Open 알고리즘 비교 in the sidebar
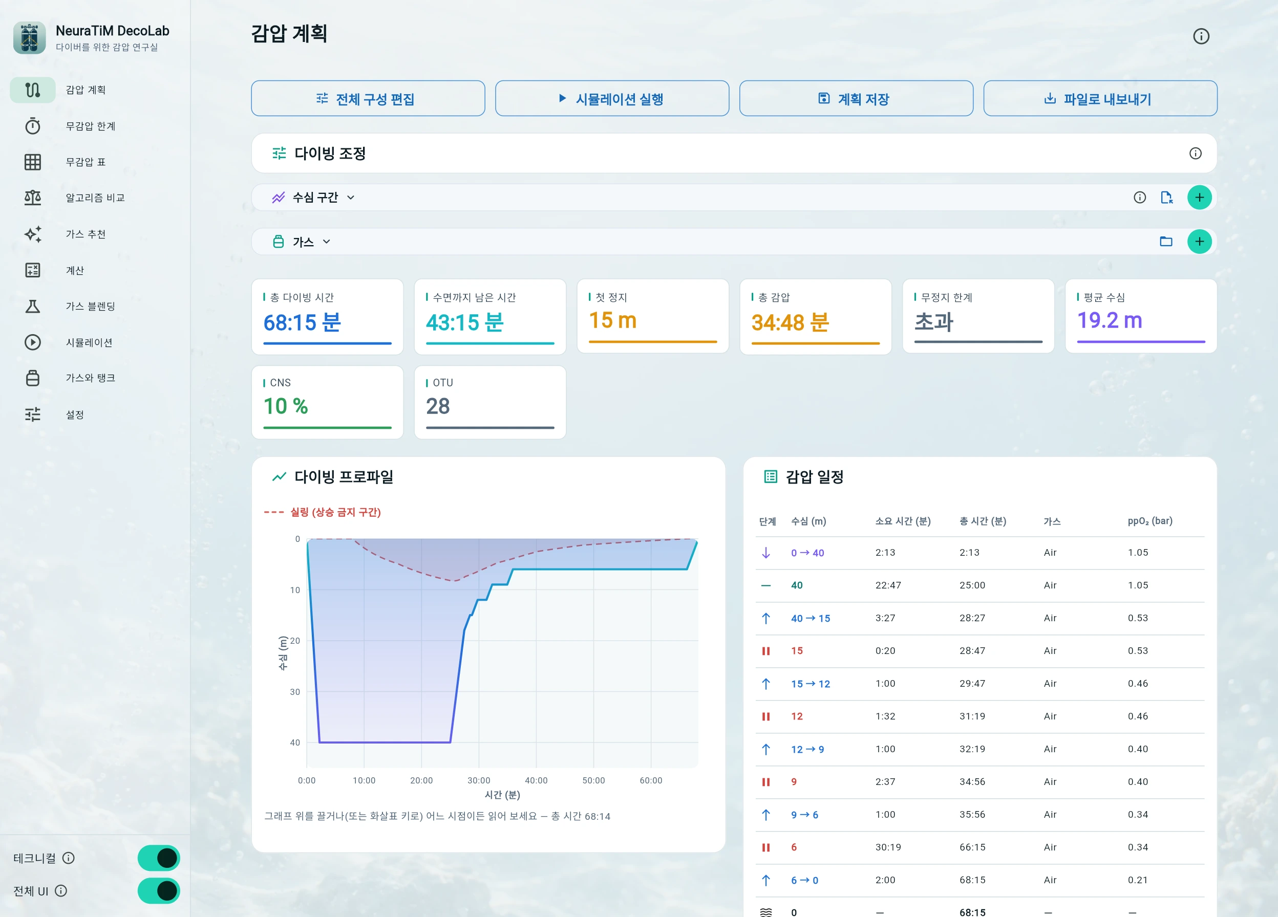Image resolution: width=1278 pixels, height=917 pixels. click(x=95, y=198)
